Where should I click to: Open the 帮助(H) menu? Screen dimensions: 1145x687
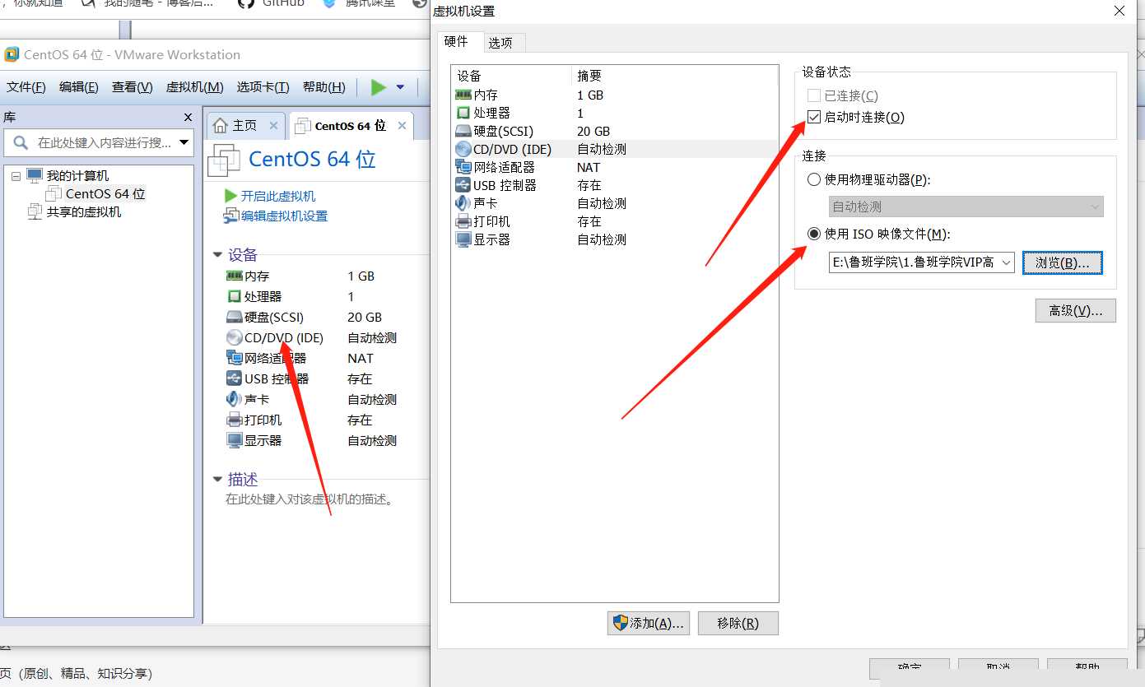323,87
